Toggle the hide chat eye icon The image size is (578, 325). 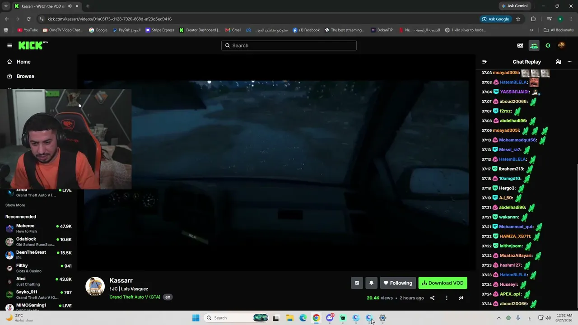point(461,298)
